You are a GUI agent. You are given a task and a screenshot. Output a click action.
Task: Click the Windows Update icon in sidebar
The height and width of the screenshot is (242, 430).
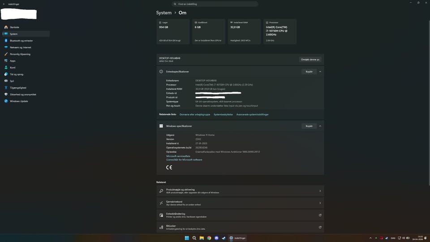point(6,101)
